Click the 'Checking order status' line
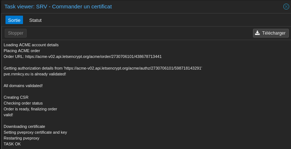 23,103
